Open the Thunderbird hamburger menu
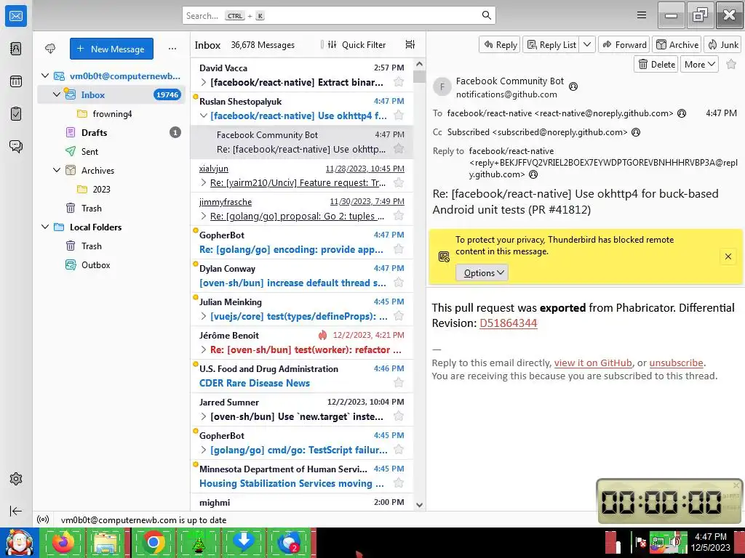Viewport: 745px width, 558px height. click(642, 15)
